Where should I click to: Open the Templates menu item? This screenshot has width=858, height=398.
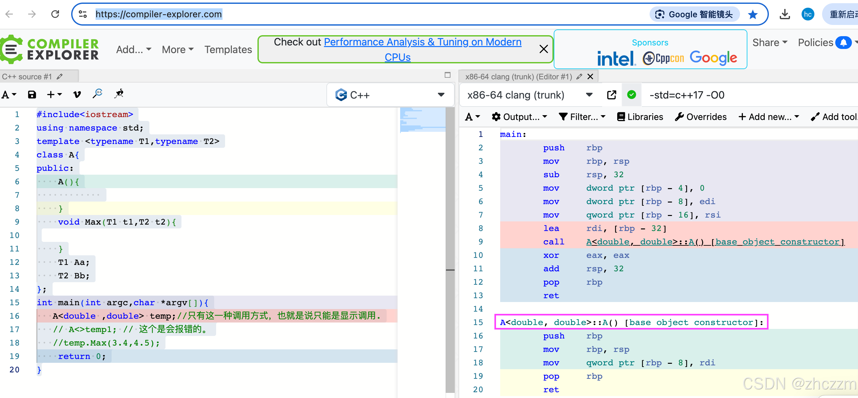(228, 50)
